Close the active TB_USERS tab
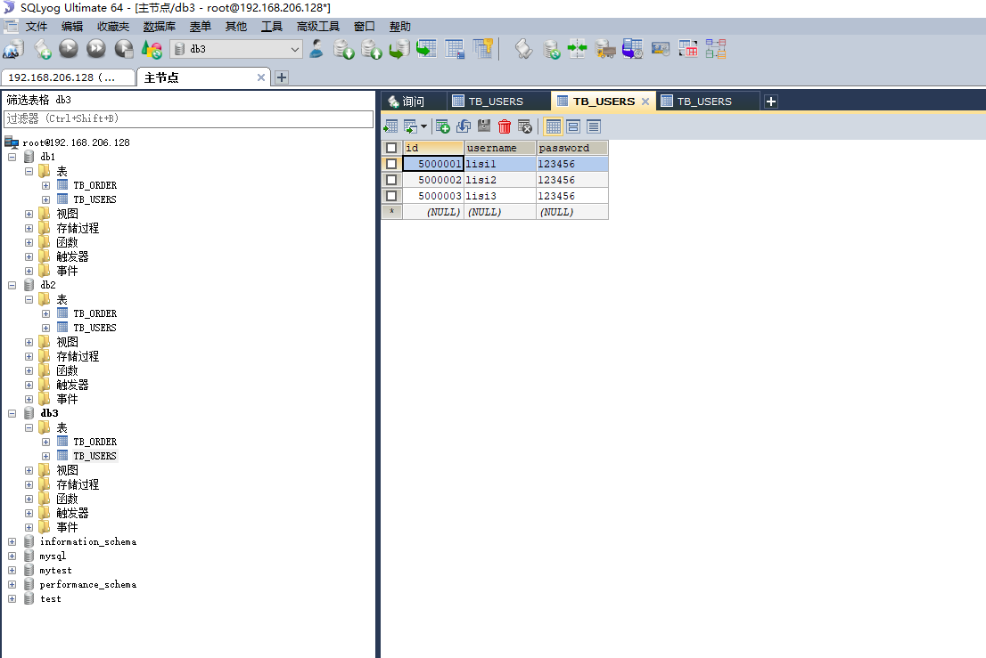 [x=645, y=102]
